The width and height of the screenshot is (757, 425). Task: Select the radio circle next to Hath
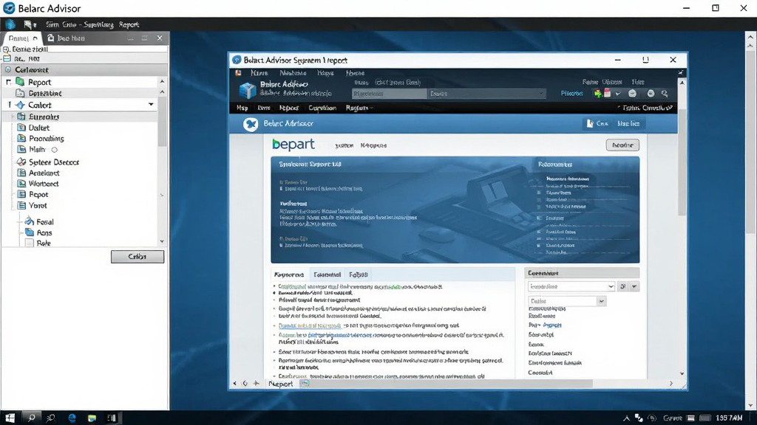[55, 150]
